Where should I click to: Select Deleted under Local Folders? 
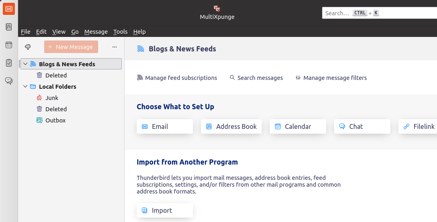pos(71,109)
